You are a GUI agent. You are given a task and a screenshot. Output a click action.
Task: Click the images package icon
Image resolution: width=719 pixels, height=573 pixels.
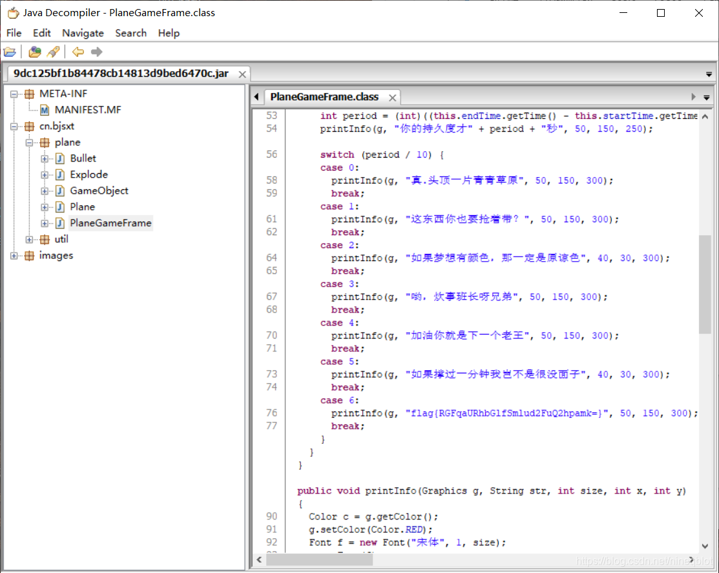[x=29, y=256]
